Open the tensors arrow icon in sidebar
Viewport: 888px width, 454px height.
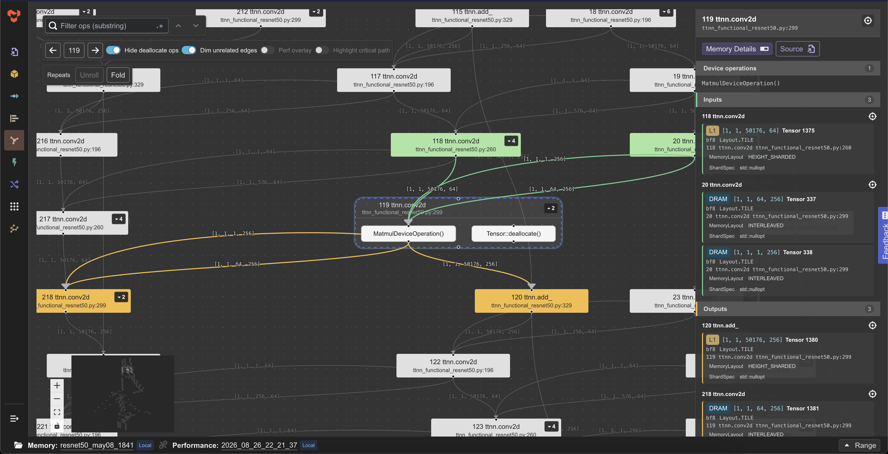pyautogui.click(x=14, y=96)
